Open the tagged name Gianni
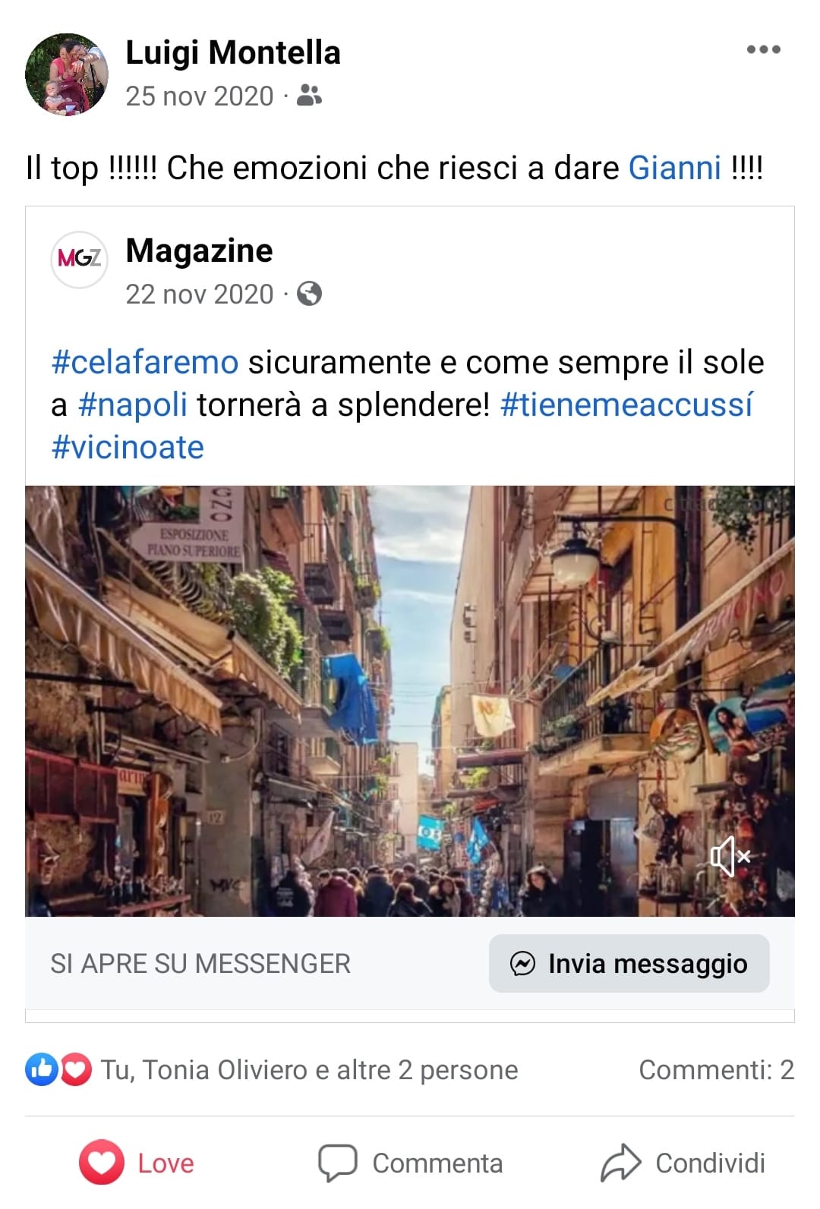Screen dimensions: 820x1209 pos(674,168)
